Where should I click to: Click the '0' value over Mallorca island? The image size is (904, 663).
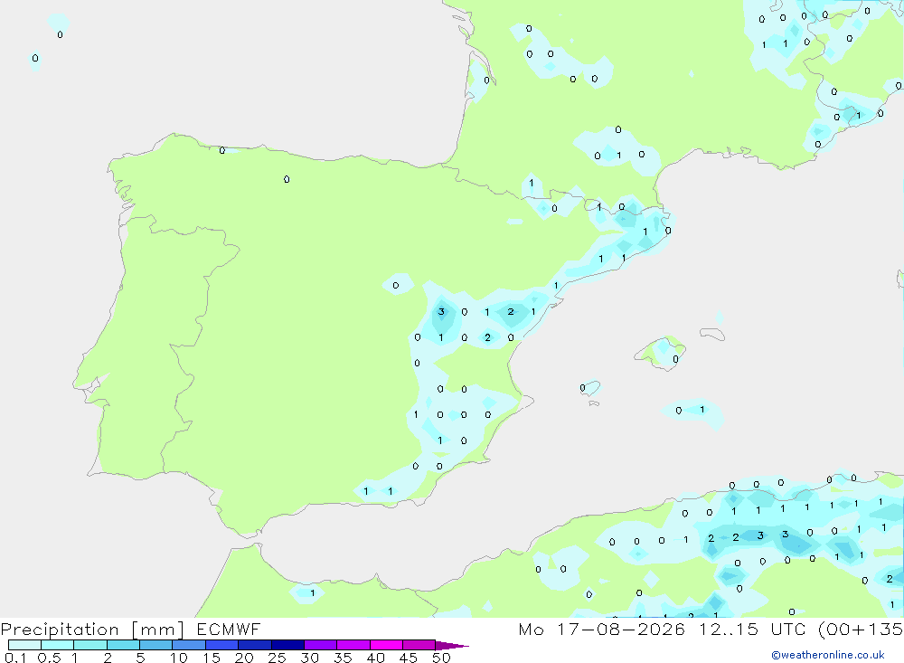point(675,359)
